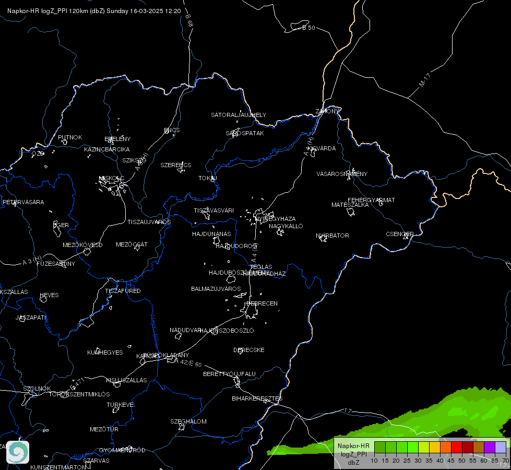The image size is (511, 470).
Task: Click the KISVÁRDA town label
Action: pos(322,148)
